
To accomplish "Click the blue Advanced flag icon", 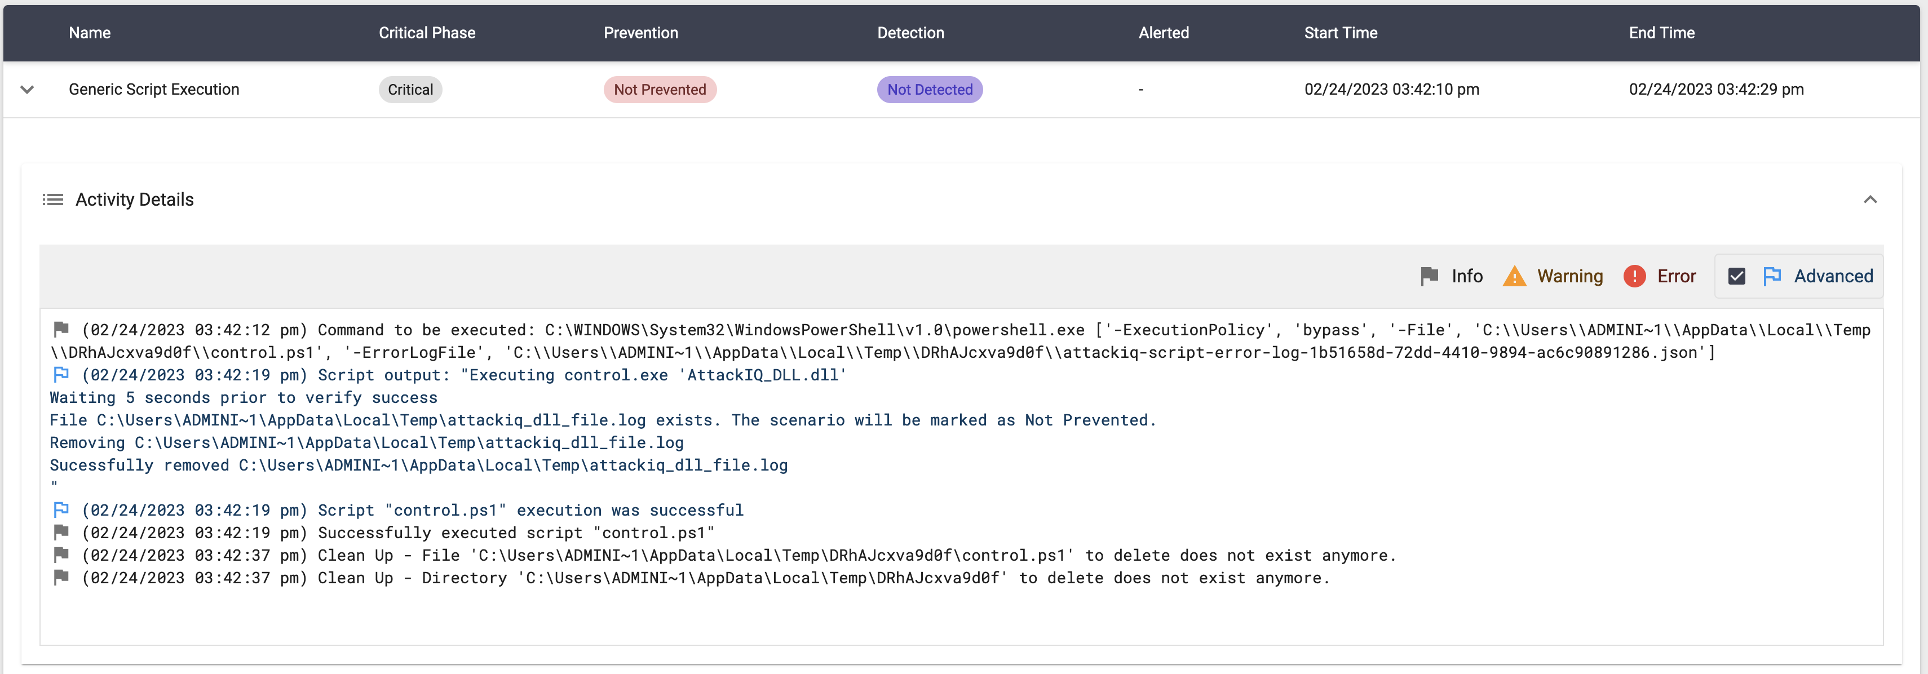I will (1772, 276).
